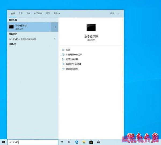Click 固定到任务栏
The image size is (161, 145).
click(x=72, y=69)
